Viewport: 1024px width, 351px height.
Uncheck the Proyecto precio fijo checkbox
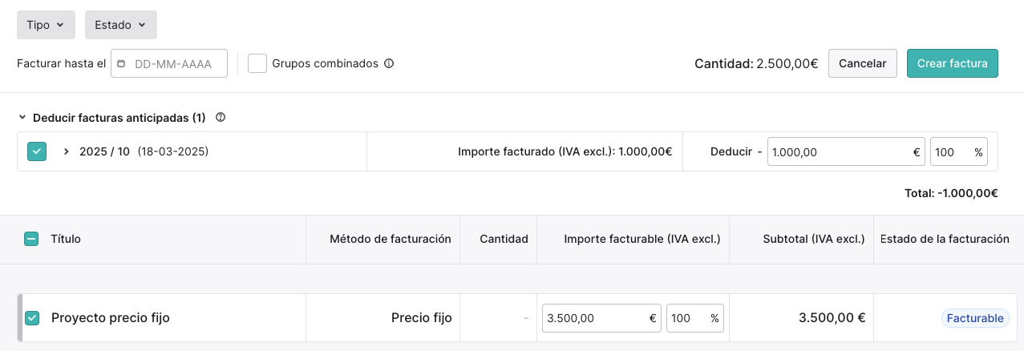(x=32, y=318)
